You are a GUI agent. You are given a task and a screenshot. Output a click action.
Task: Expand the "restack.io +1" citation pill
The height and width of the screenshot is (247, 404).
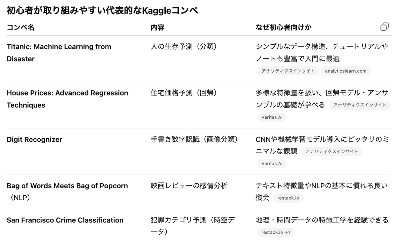pos(275,232)
